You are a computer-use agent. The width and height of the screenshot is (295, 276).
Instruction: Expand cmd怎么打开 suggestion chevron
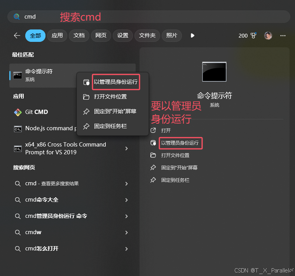127,249
